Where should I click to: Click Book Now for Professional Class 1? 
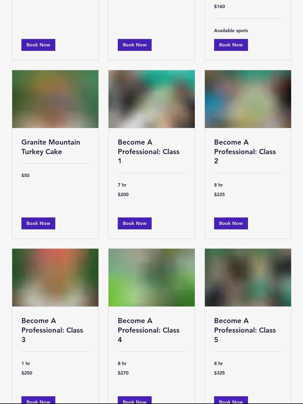pyautogui.click(x=134, y=223)
